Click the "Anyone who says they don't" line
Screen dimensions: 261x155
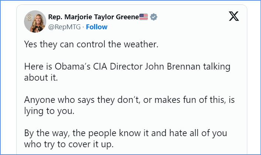point(129,100)
